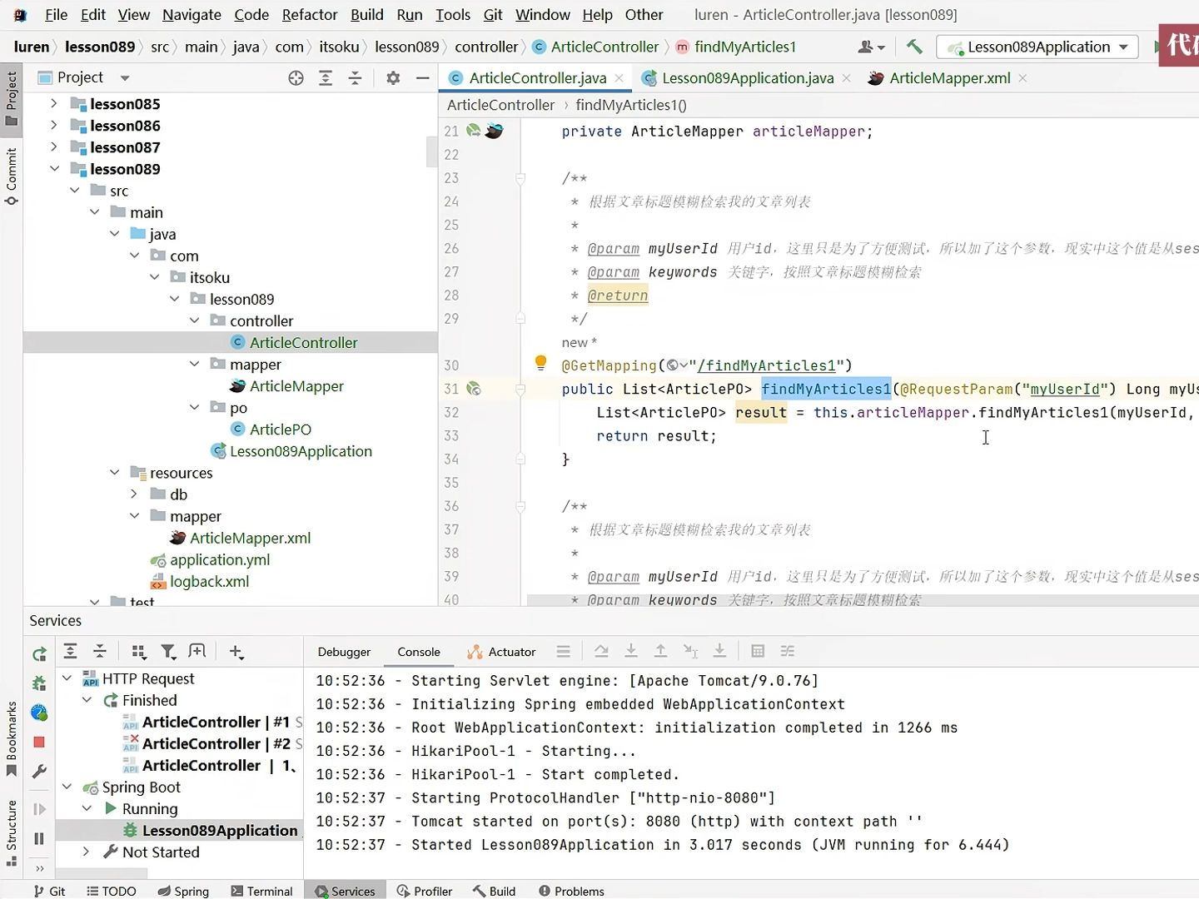Open the Commit side tool window
The height and width of the screenshot is (899, 1199).
(12, 176)
